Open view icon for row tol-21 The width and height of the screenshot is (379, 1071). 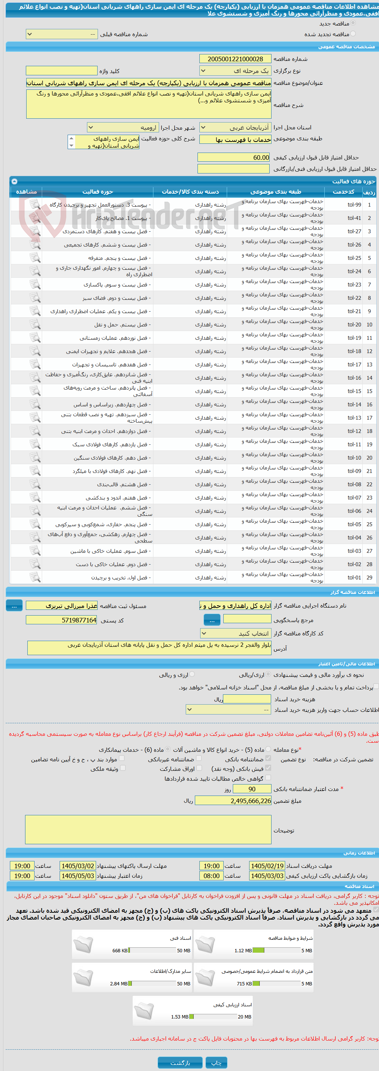[x=35, y=311]
